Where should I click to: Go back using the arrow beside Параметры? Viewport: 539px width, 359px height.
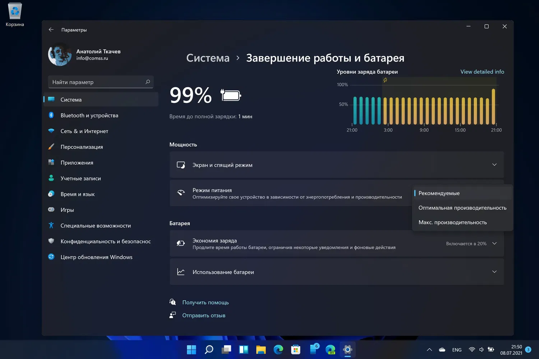tap(51, 30)
